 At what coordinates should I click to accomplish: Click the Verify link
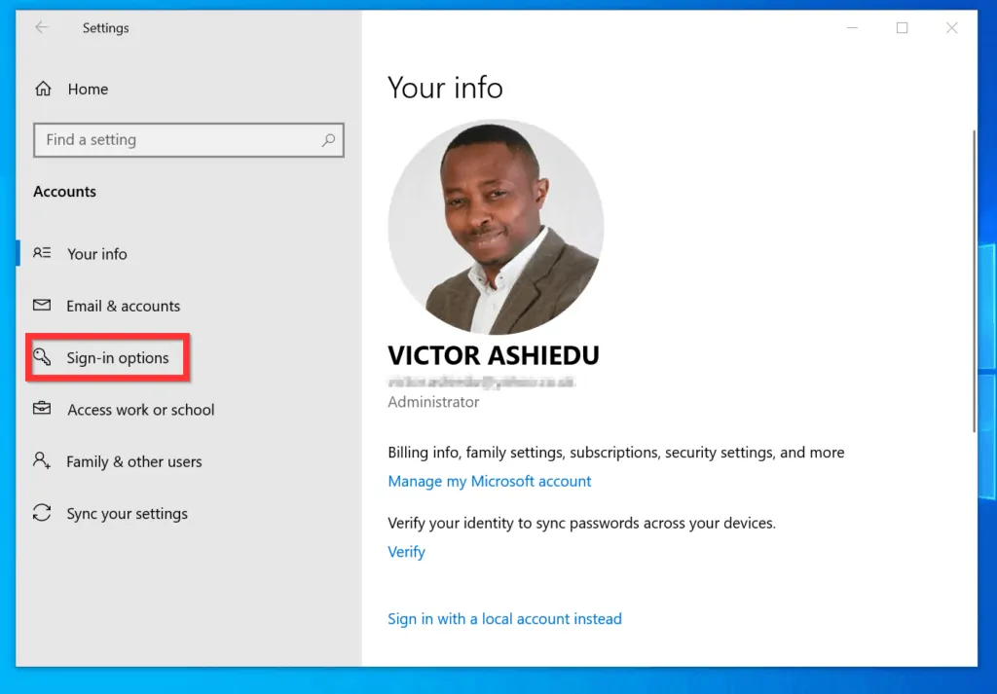tap(406, 552)
